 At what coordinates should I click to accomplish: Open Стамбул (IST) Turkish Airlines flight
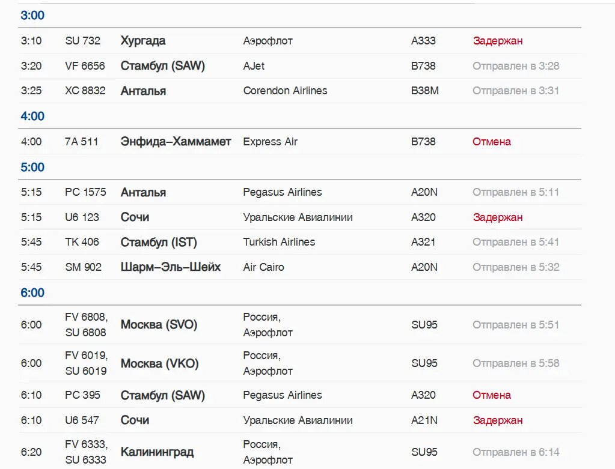tap(159, 243)
